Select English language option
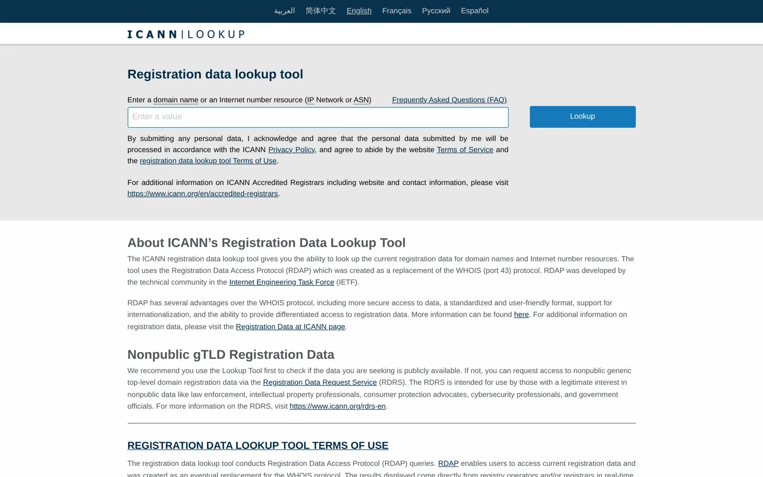 359,11
